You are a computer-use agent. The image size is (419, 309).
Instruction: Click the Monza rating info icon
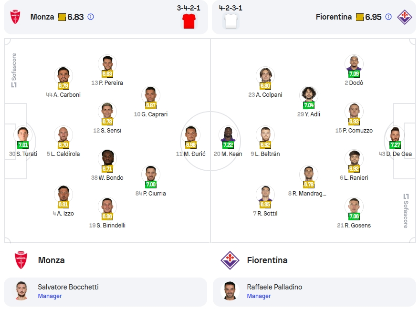point(91,17)
